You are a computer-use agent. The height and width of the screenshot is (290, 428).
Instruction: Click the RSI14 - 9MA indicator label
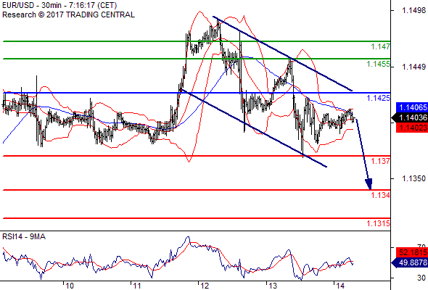(24, 237)
